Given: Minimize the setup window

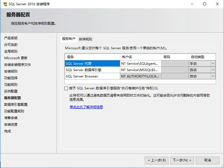Looking at the screenshot, I should [192, 4].
